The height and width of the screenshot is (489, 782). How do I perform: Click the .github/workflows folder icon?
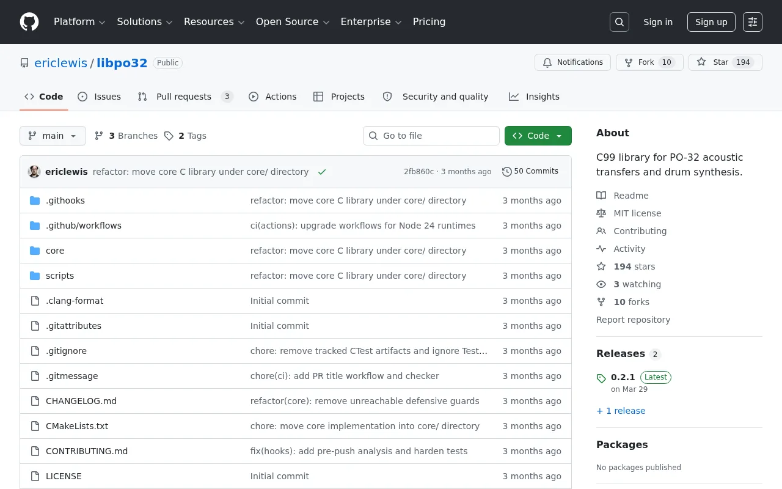pos(35,226)
